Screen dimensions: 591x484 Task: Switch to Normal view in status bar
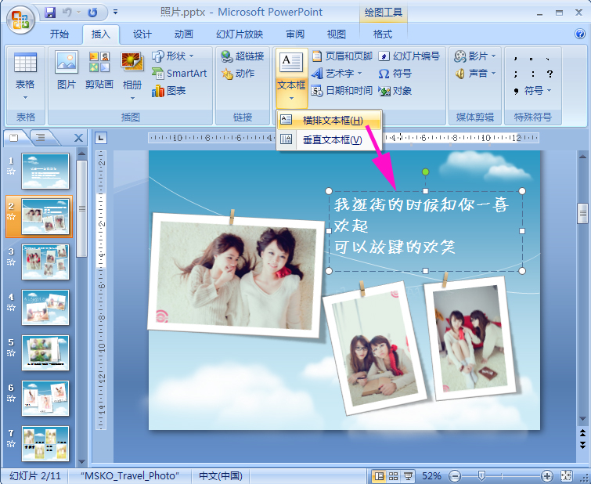379,476
